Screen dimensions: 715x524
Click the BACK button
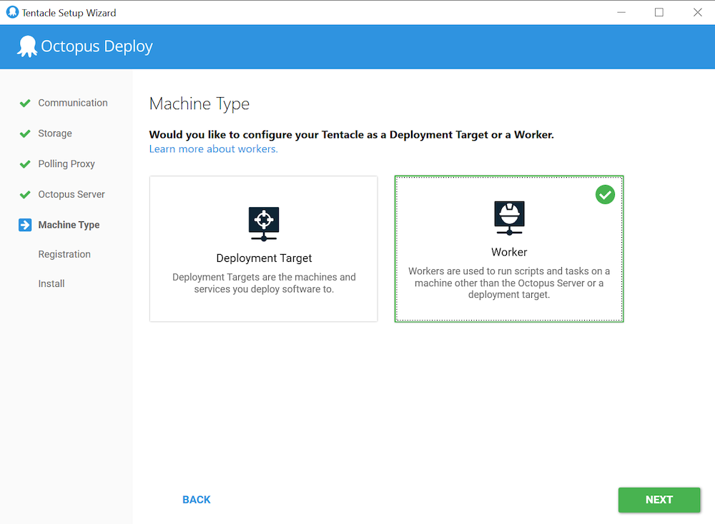197,500
